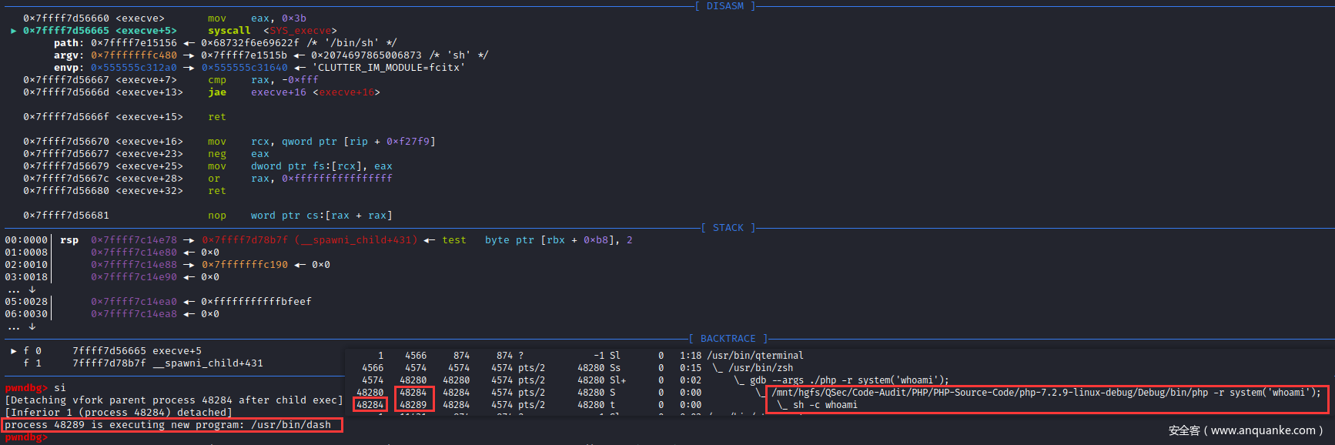1335x445 pixels.
Task: Select the STACK section header
Action: [x=728, y=228]
